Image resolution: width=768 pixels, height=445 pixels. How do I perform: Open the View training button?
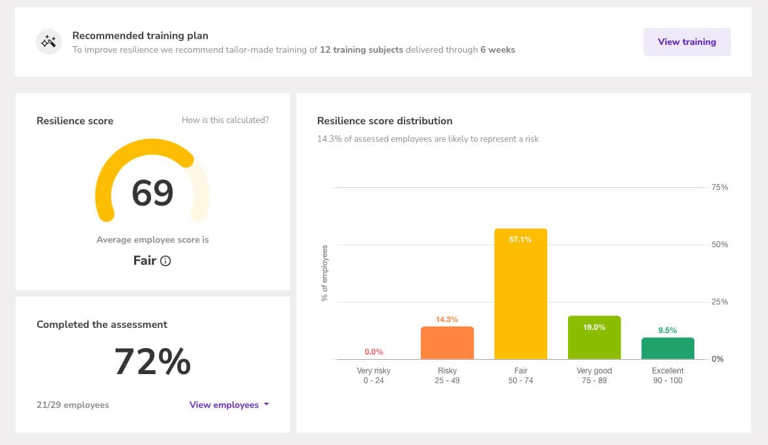[687, 42]
